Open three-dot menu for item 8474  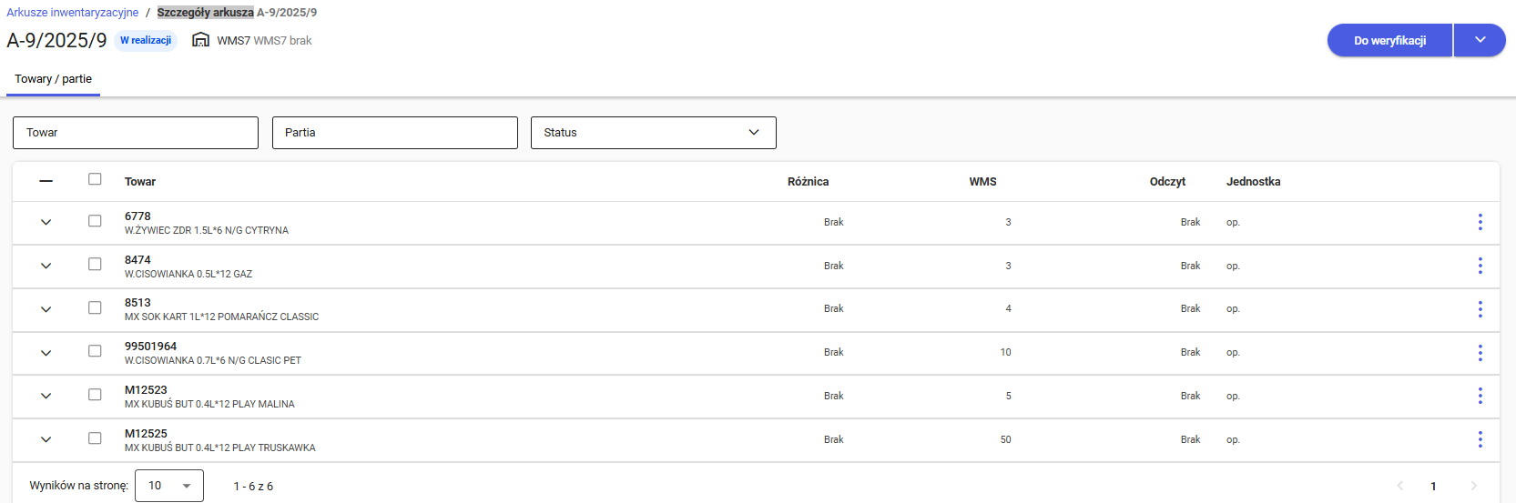(x=1480, y=266)
